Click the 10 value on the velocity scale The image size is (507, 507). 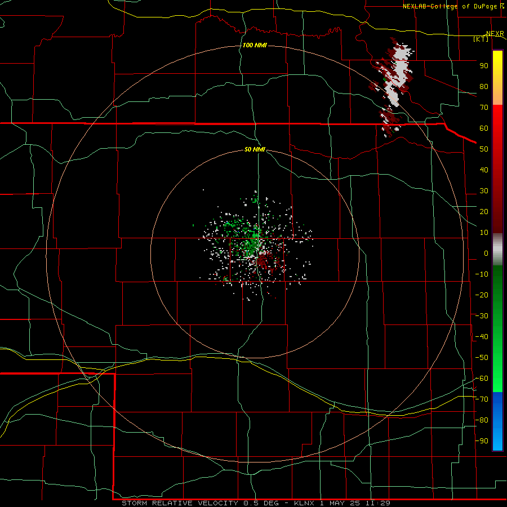pos(484,233)
